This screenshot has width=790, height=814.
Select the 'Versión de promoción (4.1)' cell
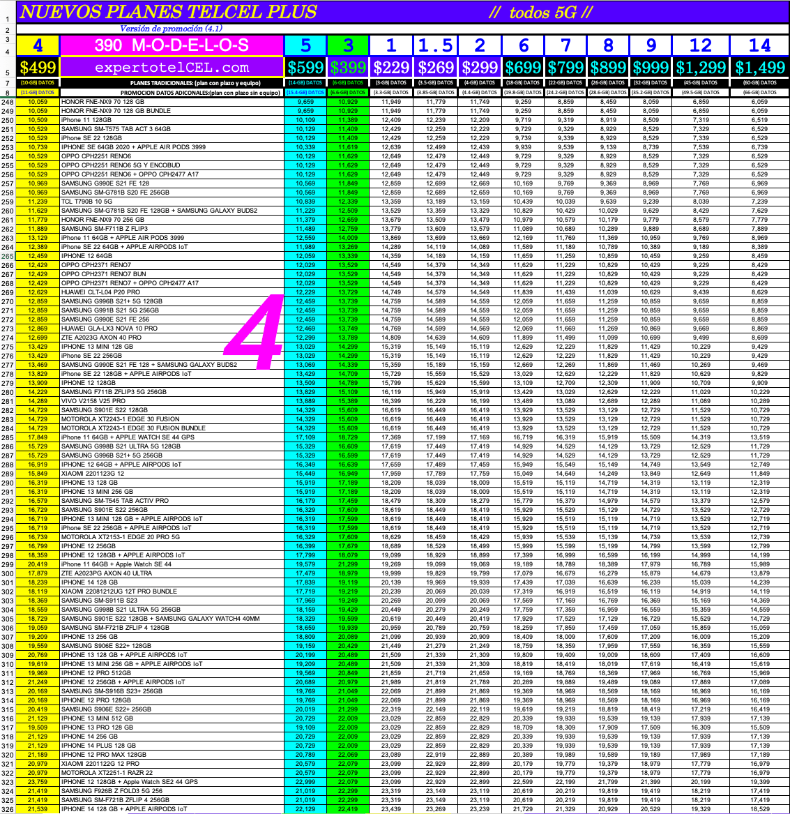tap(172, 29)
